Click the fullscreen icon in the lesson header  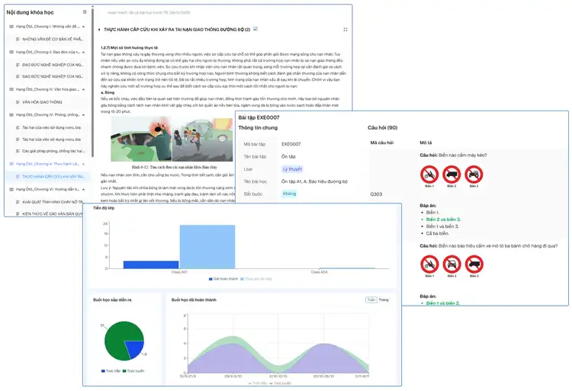(x=345, y=30)
